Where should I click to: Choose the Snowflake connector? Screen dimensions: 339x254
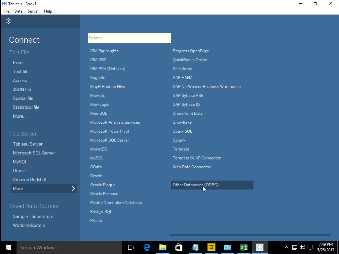(182, 122)
